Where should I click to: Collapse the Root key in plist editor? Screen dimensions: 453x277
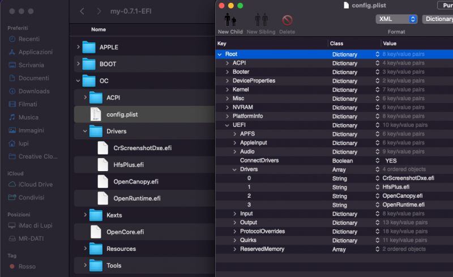tap(220, 54)
